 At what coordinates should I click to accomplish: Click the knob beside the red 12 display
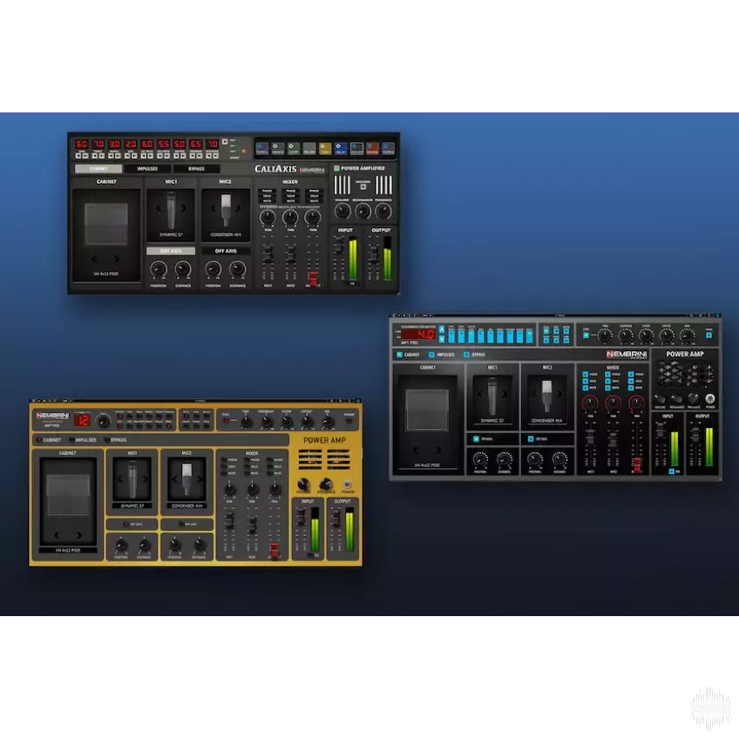tap(103, 420)
